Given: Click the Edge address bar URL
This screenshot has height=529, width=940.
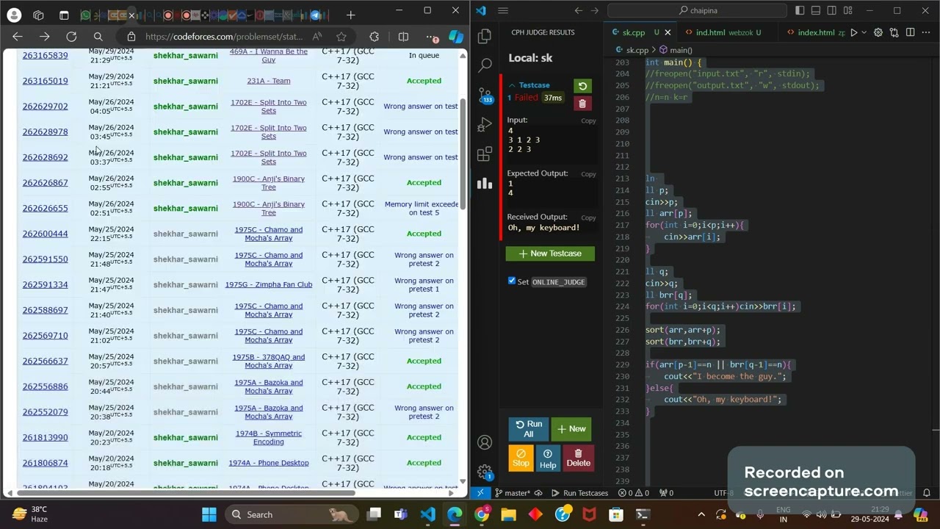Looking at the screenshot, I should tap(223, 37).
